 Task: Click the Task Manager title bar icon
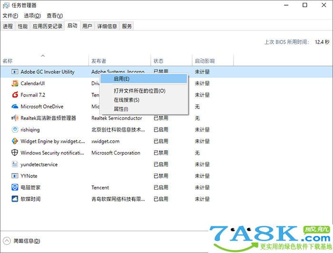click(x=6, y=5)
